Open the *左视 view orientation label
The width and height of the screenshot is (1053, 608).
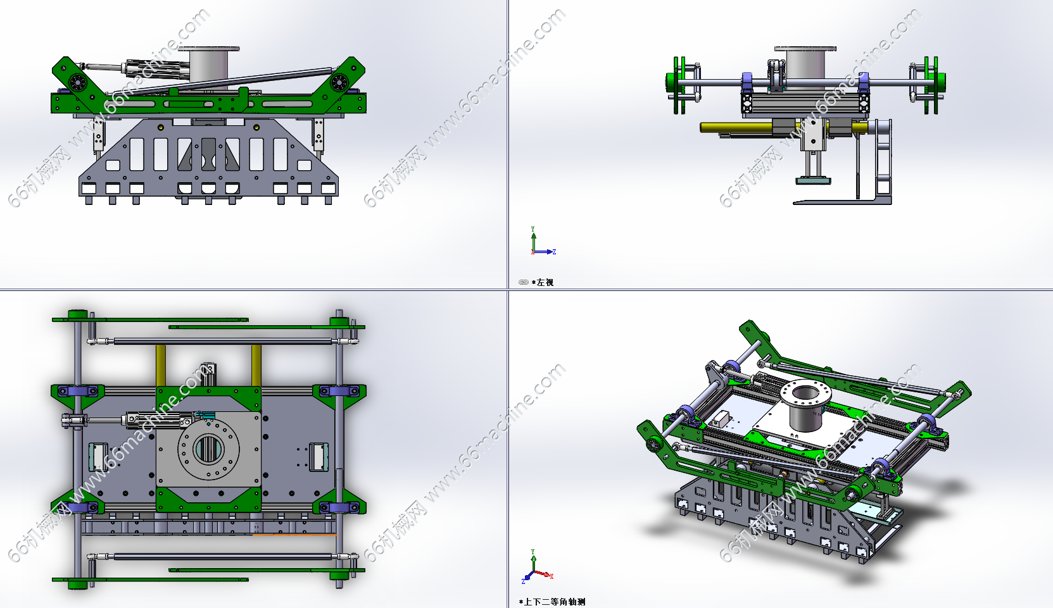544,282
